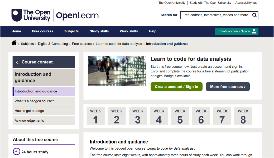Click the course image thumbnail
This screenshot has height=158, width=274.
pos(117,71)
